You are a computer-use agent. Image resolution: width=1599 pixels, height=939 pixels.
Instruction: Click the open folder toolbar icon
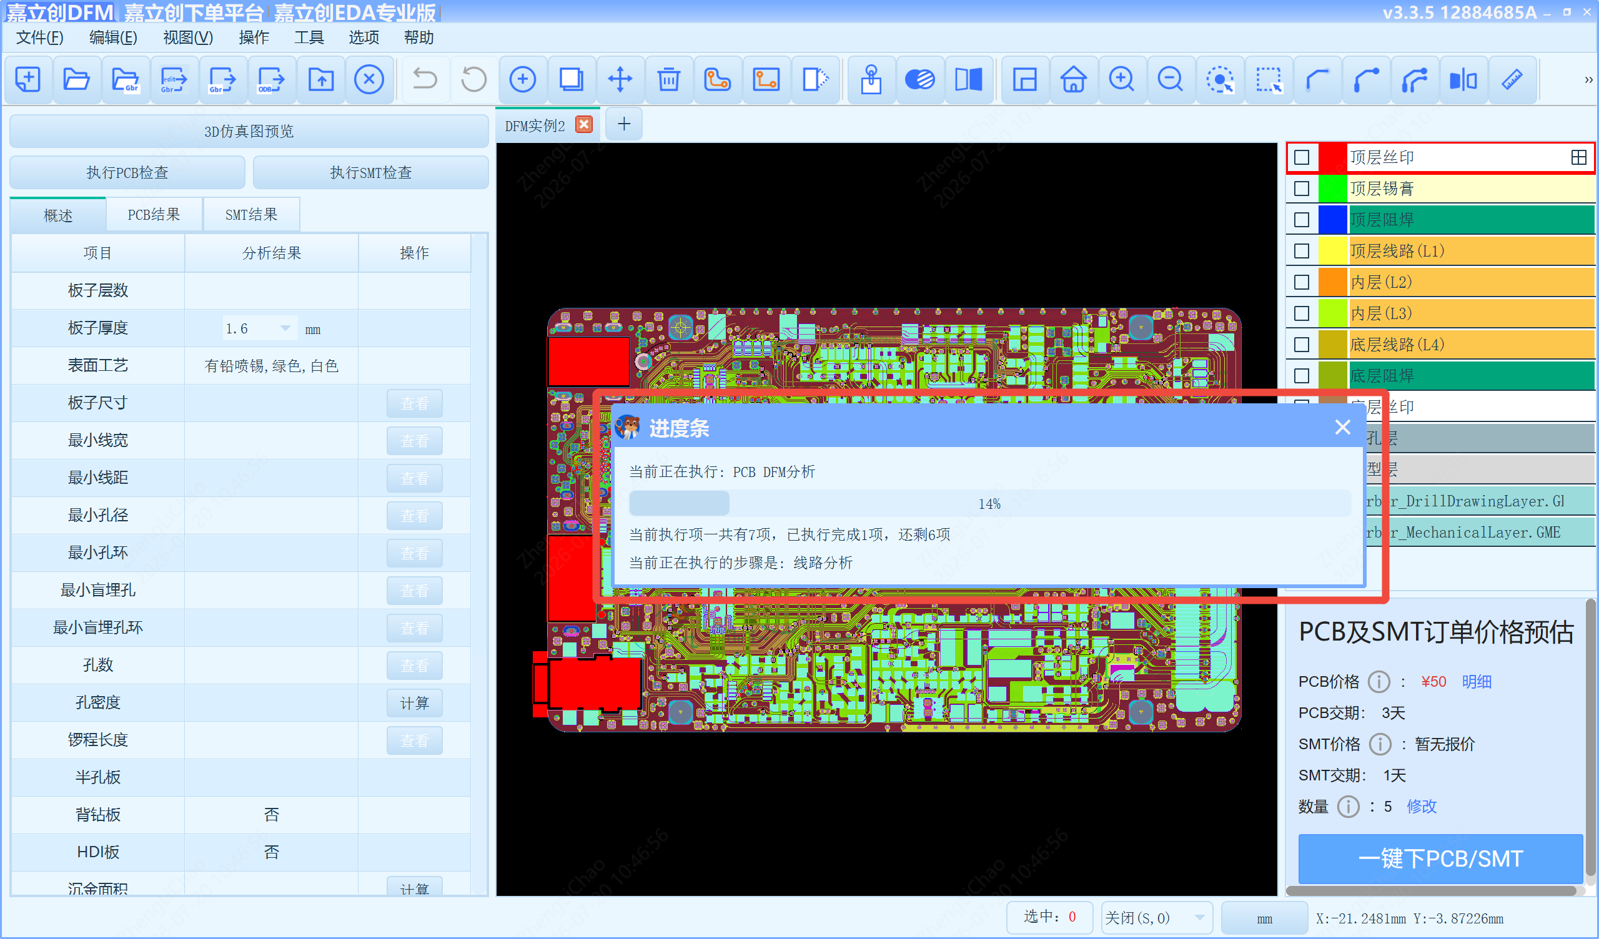tap(76, 80)
